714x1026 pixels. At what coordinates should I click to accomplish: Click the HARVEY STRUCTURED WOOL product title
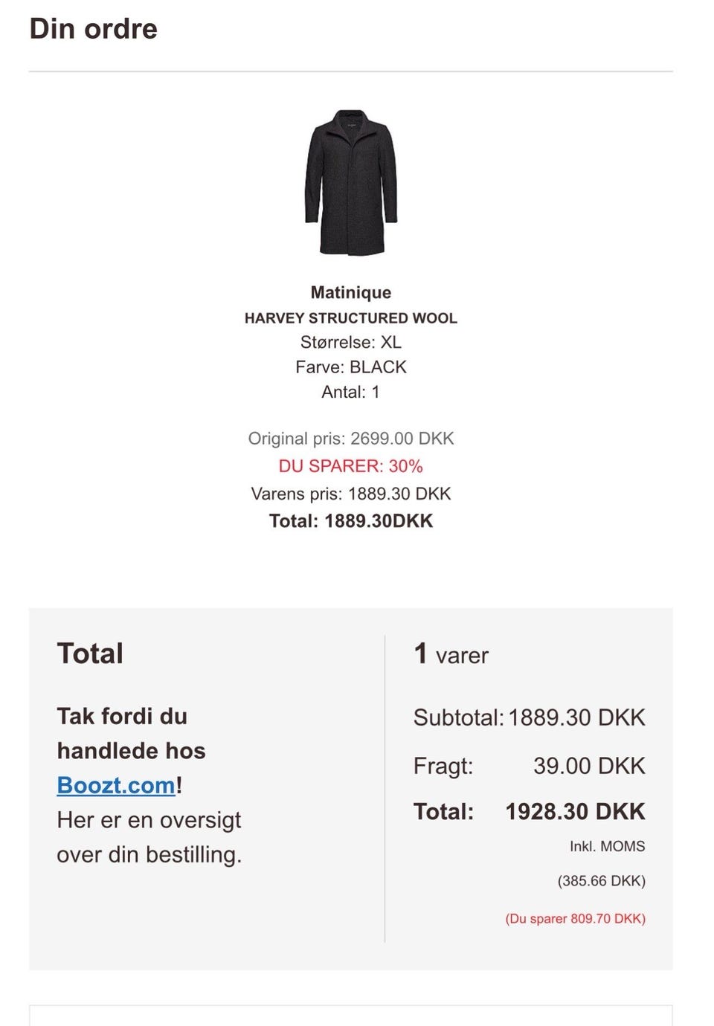click(351, 318)
